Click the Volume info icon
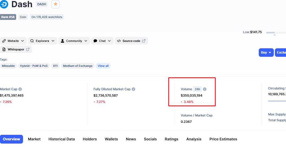 coord(205,89)
